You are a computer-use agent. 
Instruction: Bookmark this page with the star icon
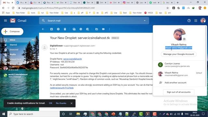point(168,8)
